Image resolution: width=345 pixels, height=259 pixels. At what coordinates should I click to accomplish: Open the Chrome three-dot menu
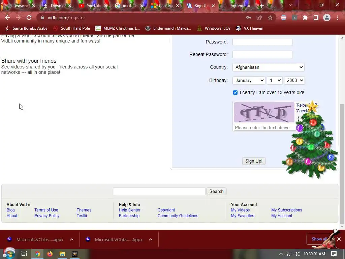pos(338,18)
